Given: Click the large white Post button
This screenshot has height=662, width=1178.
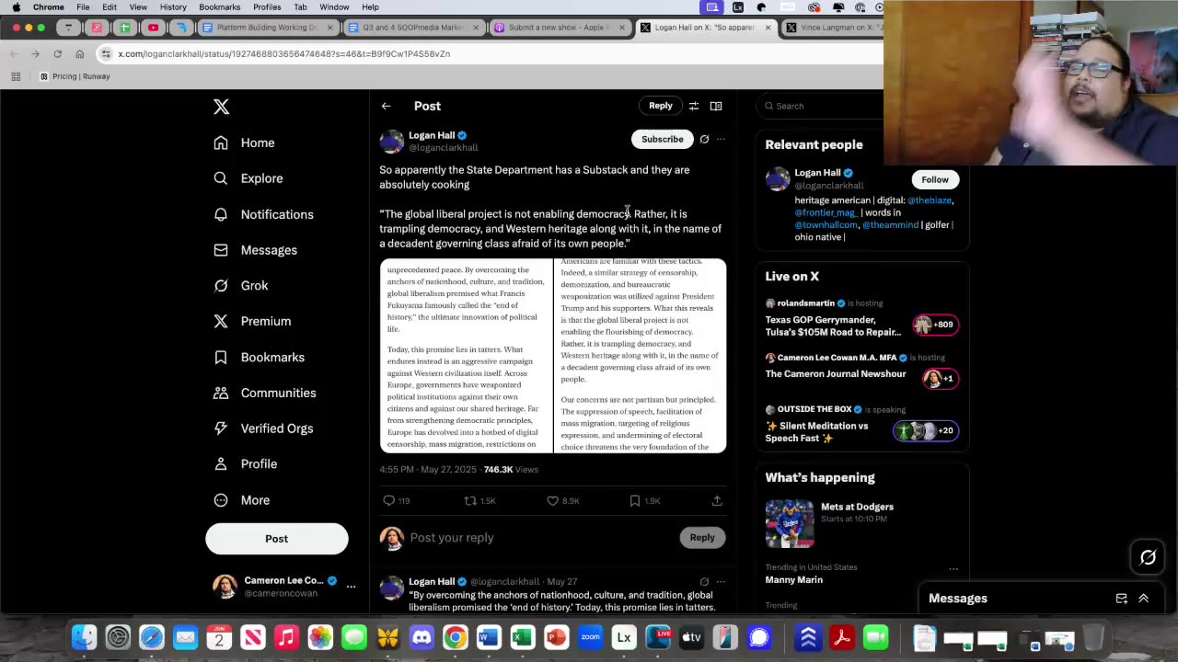Looking at the screenshot, I should coord(277,539).
